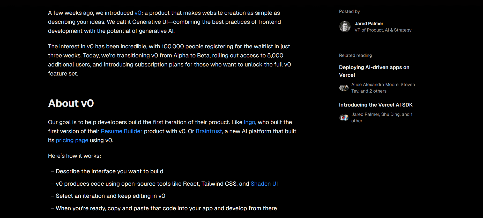Open the v0 link in the intro paragraph

click(138, 13)
